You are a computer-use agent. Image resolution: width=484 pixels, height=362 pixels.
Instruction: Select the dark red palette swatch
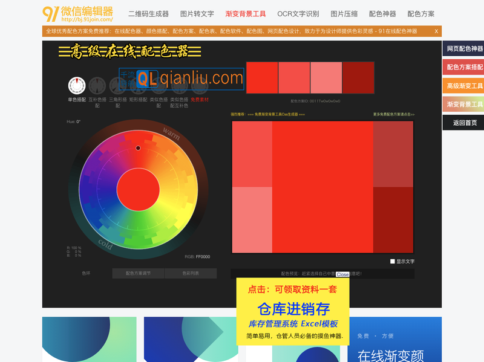tap(358, 77)
